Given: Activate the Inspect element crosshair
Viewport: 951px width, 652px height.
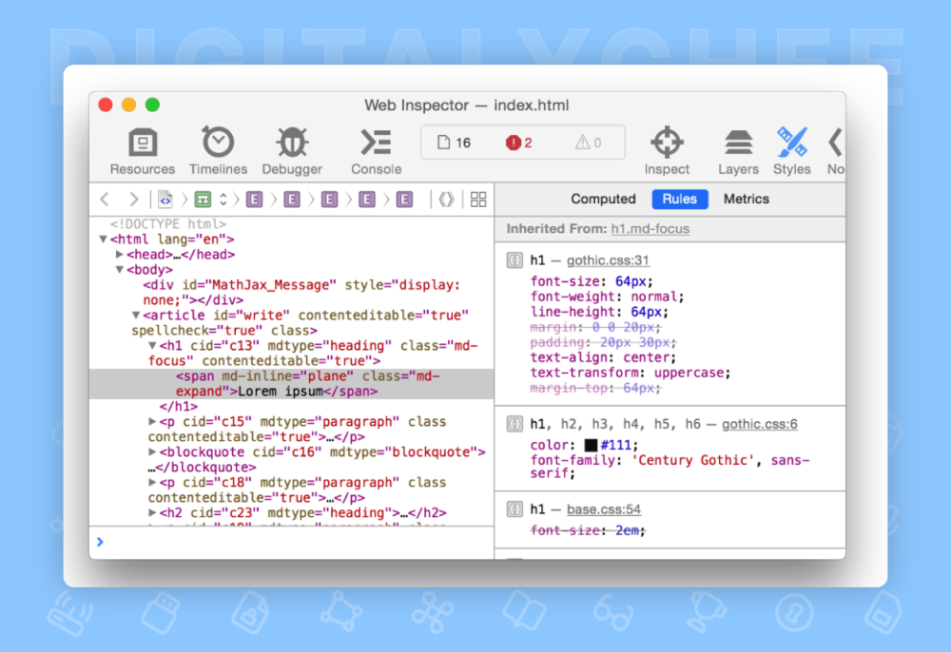Looking at the screenshot, I should click(x=667, y=151).
